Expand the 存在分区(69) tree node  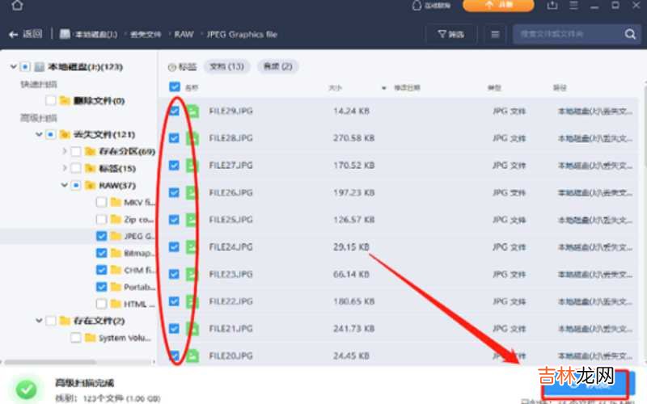click(64, 151)
